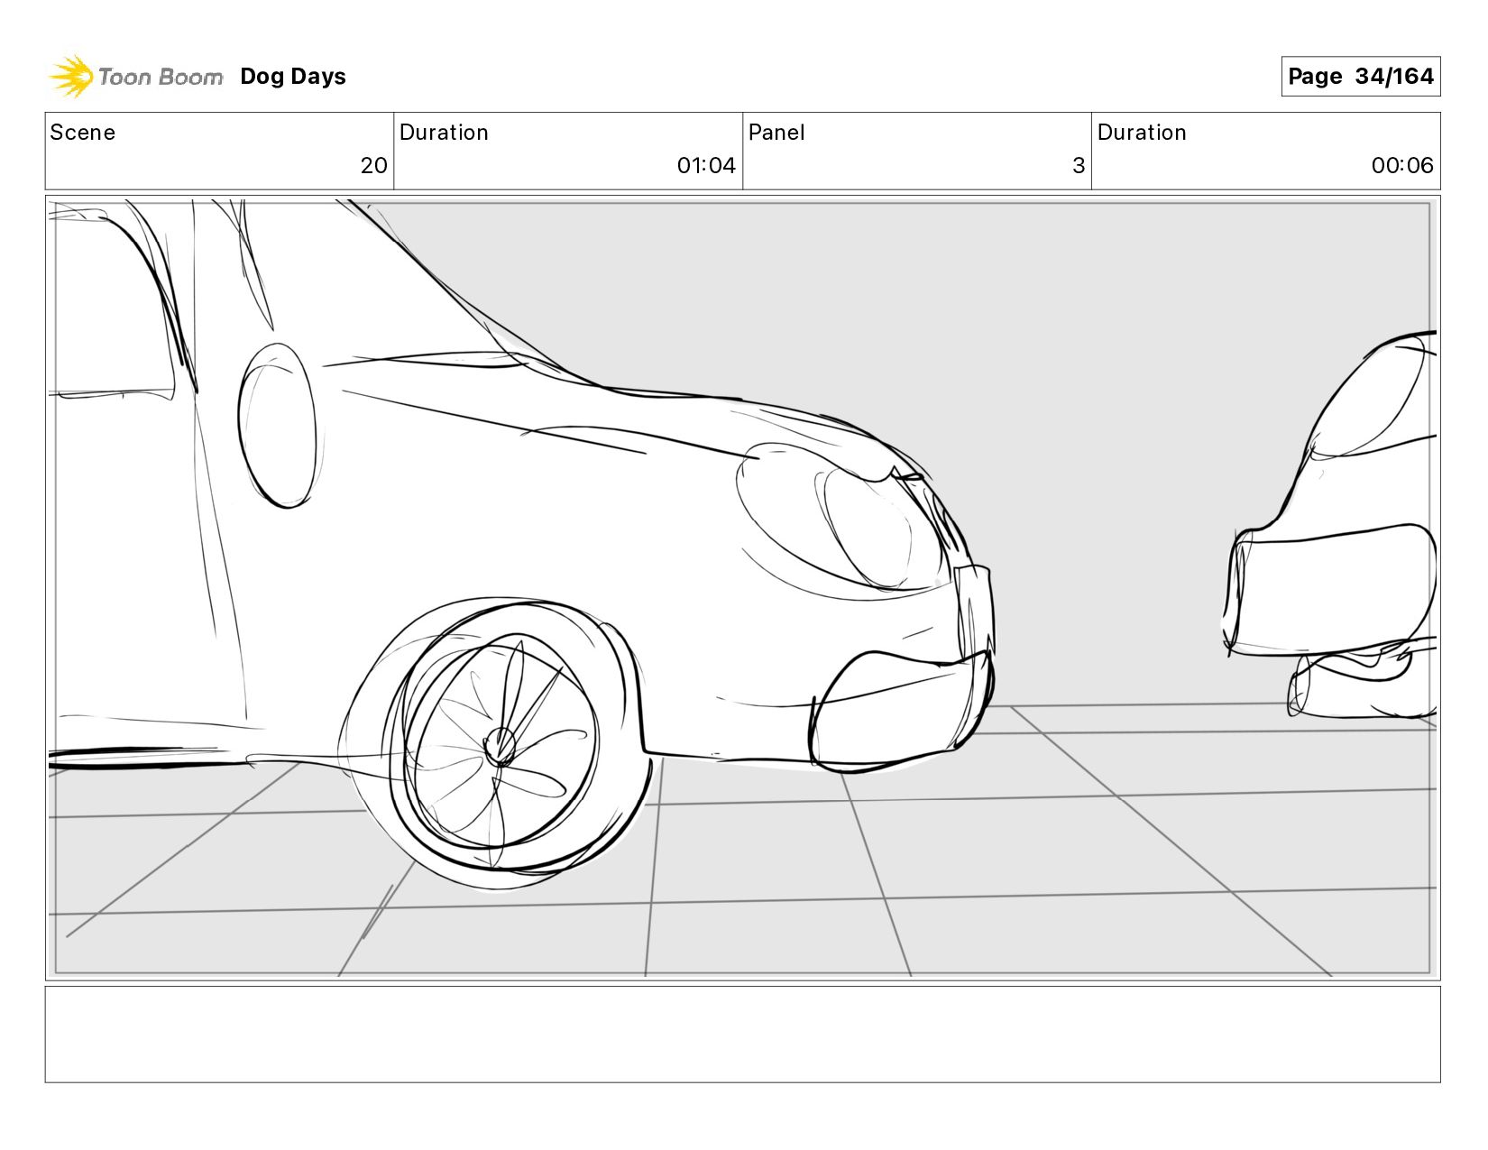Click the Toon Boom logo
Screen dimensions: 1488x1150
pos(135,77)
